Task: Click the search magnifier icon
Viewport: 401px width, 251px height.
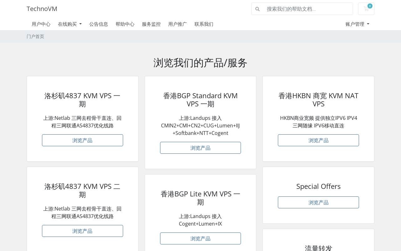Action: click(258, 9)
